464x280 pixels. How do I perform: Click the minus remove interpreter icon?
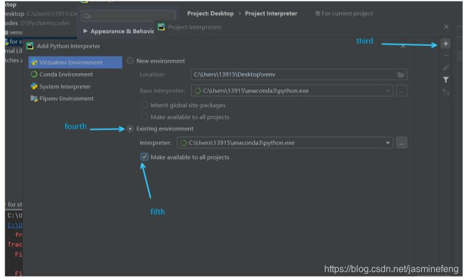(x=445, y=56)
